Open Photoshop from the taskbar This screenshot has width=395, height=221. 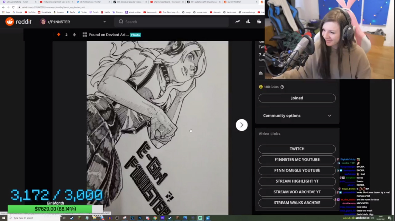pos(140,218)
